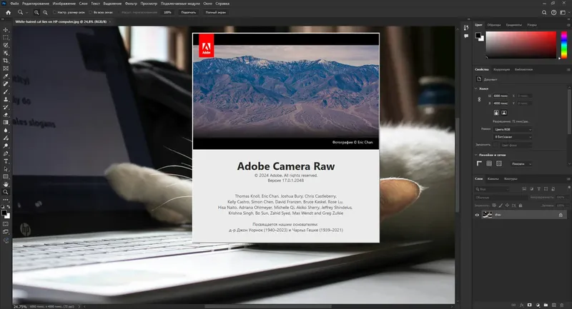
Task: Click the hue spectrum slider
Action: 564,45
